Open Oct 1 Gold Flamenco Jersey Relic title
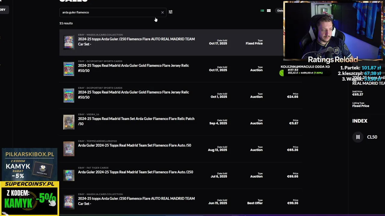 pos(134,94)
